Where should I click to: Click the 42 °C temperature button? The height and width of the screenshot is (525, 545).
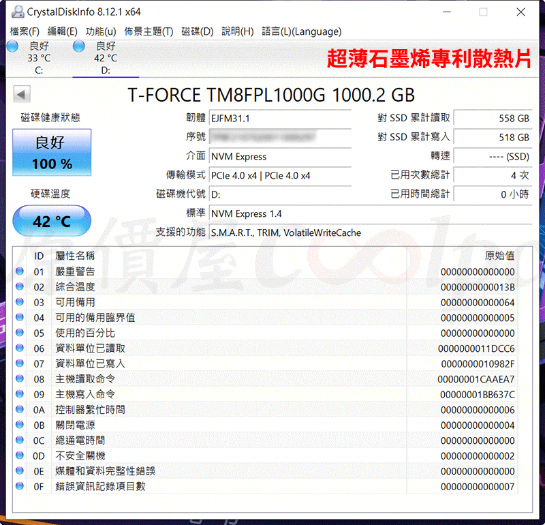click(x=52, y=221)
